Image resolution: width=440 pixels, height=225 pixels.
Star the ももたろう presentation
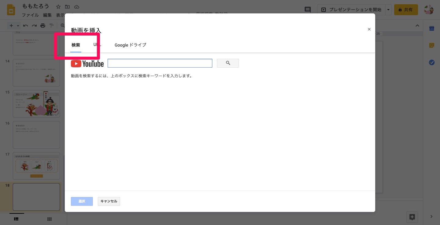click(58, 7)
